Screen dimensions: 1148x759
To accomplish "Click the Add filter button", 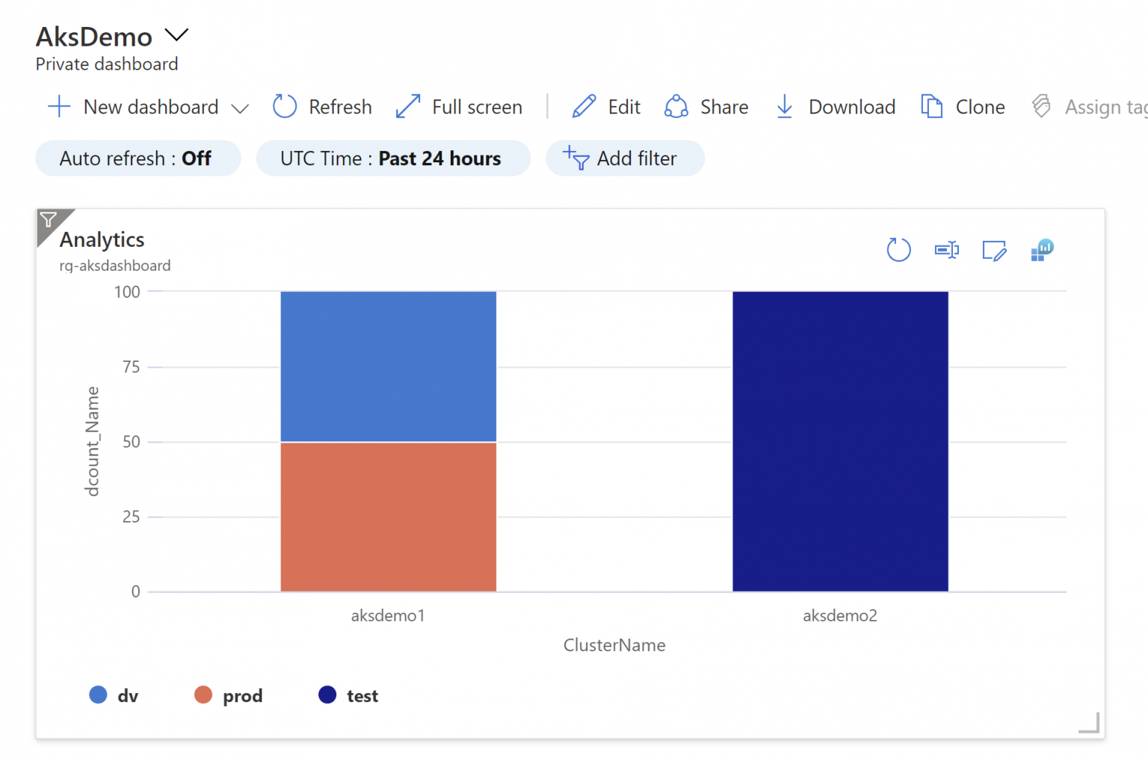I will (x=625, y=158).
